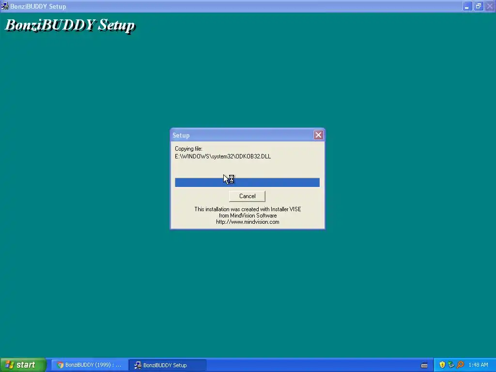Open the Start menu

tap(23, 365)
